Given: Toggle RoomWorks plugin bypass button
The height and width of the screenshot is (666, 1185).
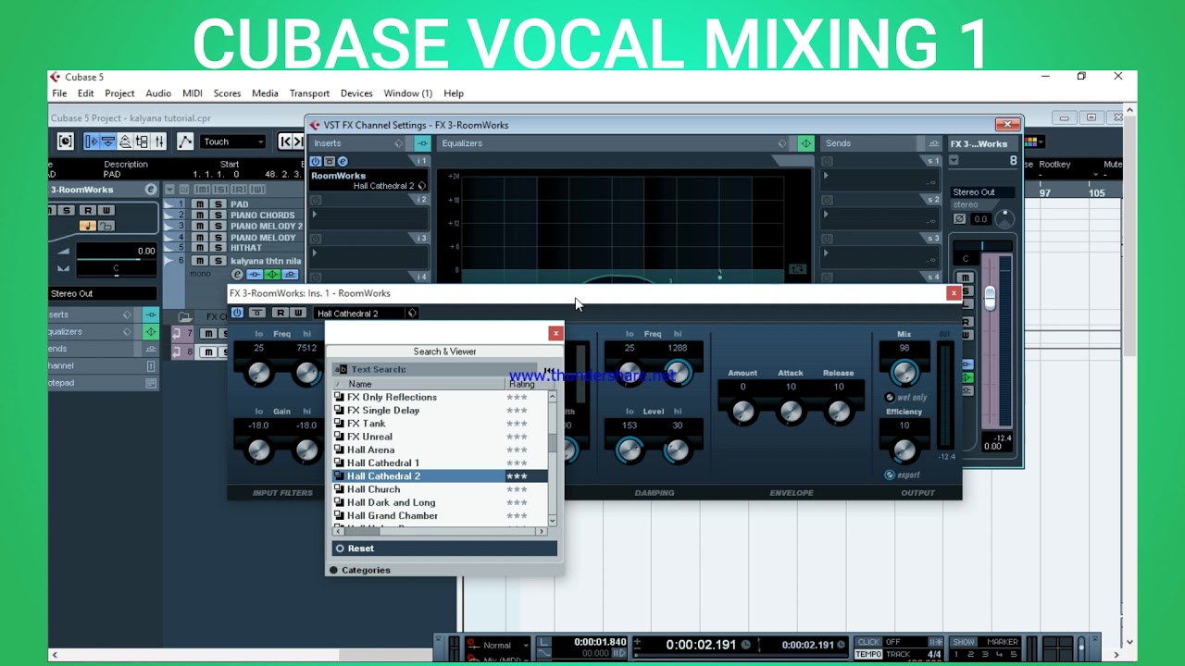Looking at the screenshot, I should 256,314.
